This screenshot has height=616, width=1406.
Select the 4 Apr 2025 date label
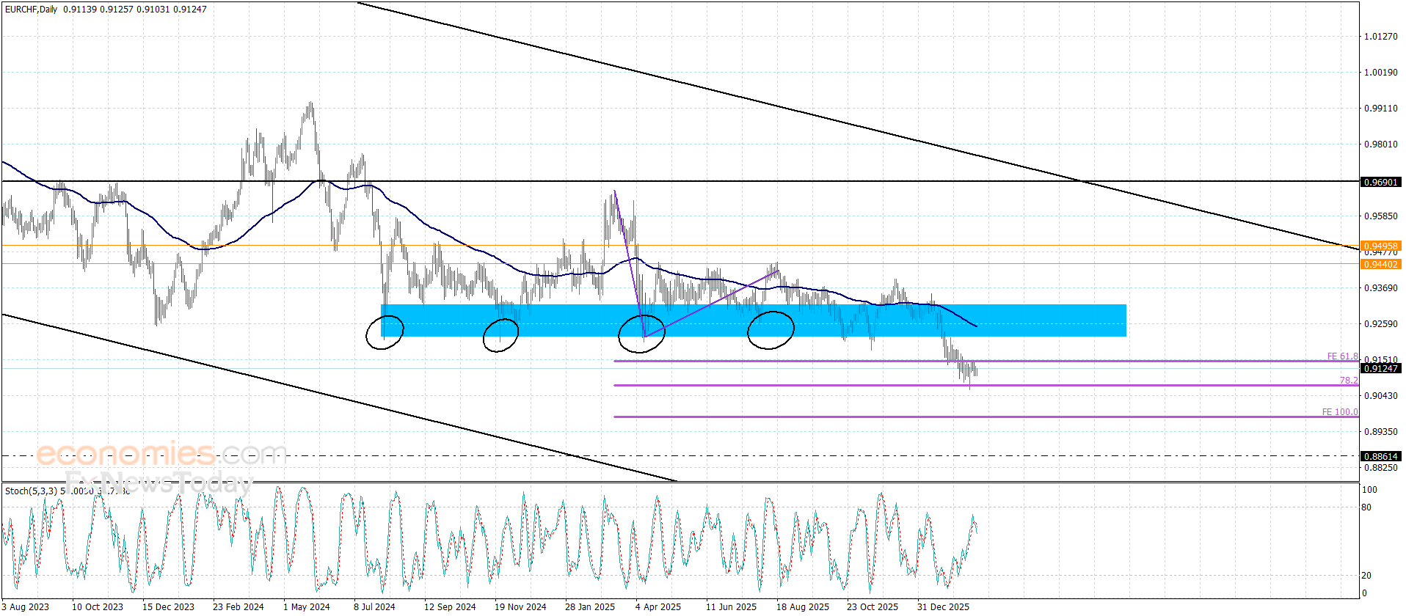(x=658, y=606)
